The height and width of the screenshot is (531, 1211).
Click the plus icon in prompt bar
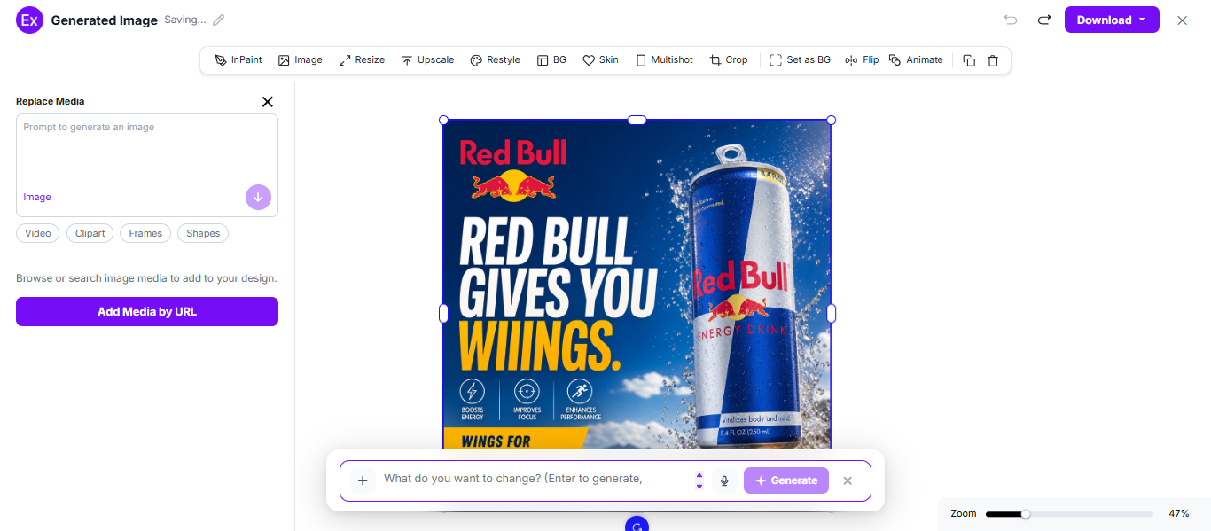coord(362,480)
